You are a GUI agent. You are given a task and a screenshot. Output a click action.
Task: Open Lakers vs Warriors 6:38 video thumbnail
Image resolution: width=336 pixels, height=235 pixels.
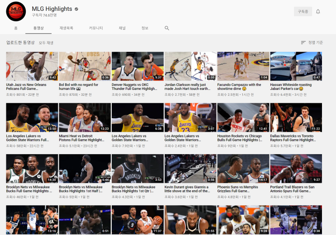(137, 117)
